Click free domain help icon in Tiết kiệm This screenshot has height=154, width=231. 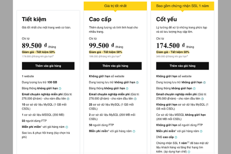pos(67,127)
